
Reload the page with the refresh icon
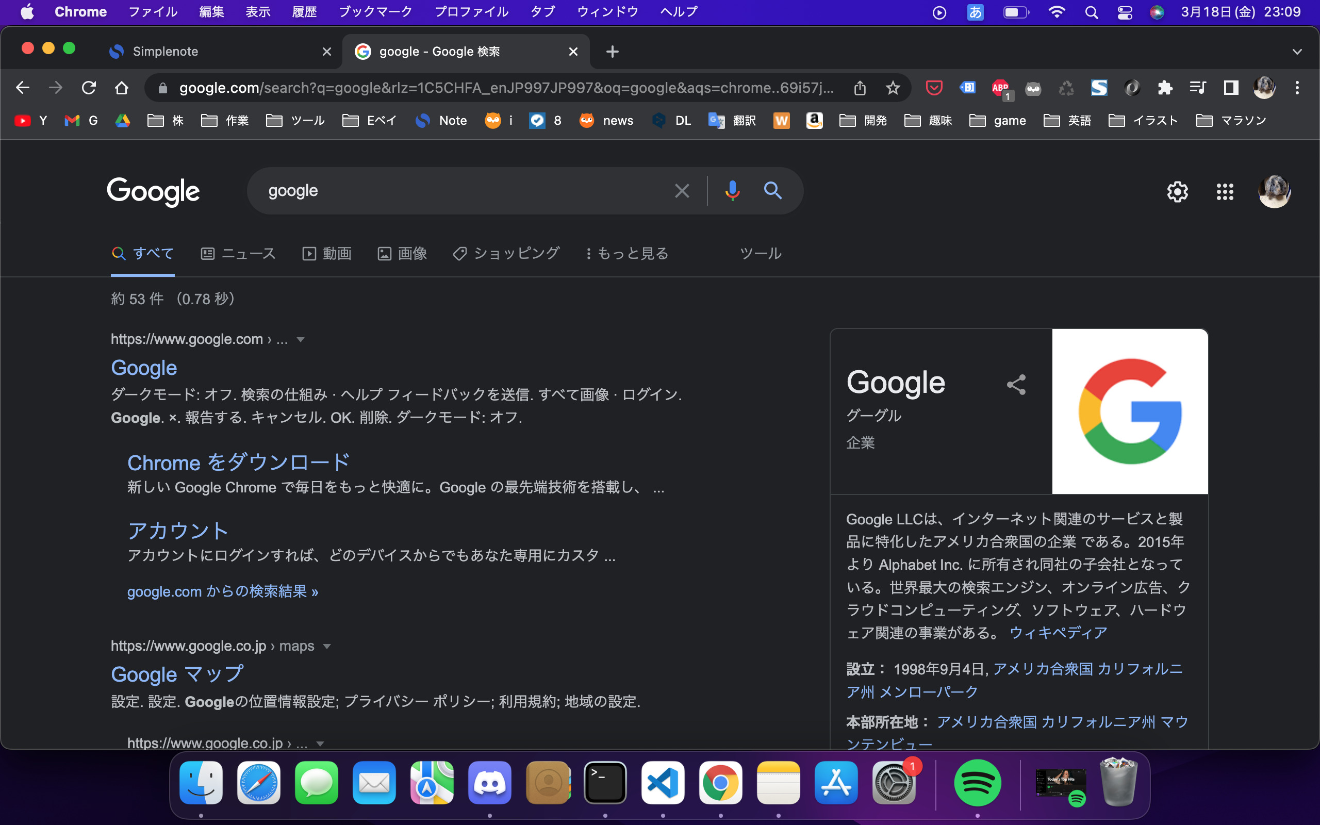89,88
